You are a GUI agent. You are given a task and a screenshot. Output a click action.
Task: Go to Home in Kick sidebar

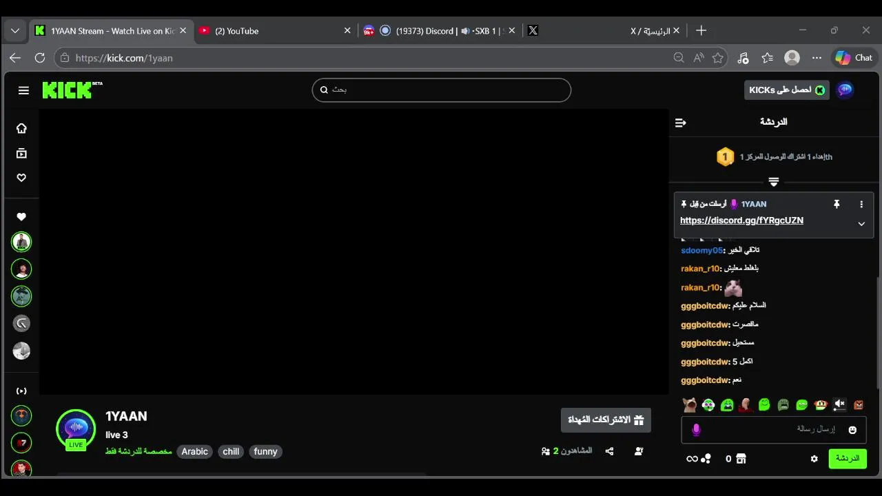[x=21, y=128]
